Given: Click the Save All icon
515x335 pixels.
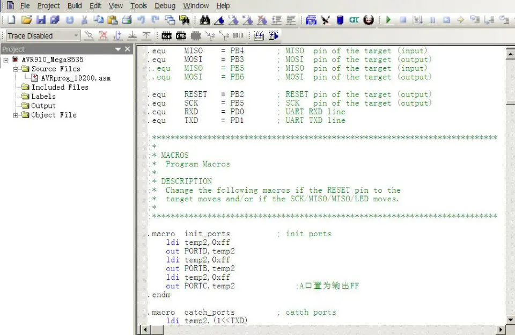Looking at the screenshot, I should click(x=55, y=20).
